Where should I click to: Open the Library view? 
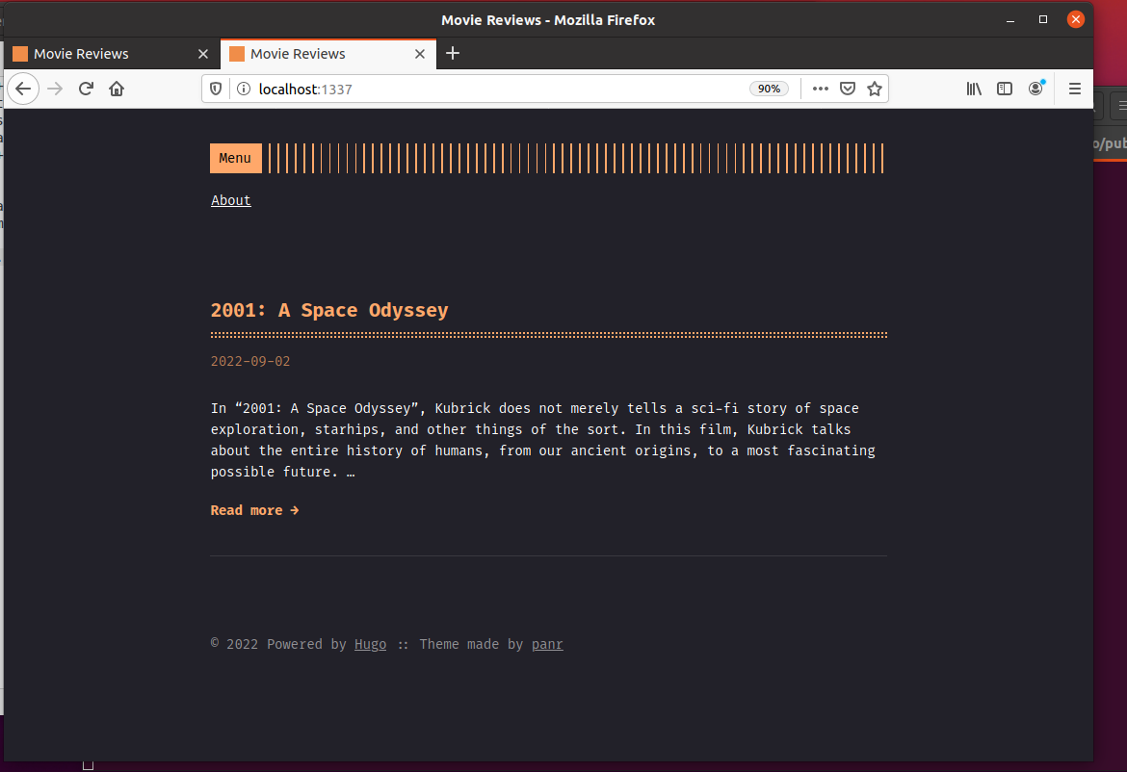point(973,90)
